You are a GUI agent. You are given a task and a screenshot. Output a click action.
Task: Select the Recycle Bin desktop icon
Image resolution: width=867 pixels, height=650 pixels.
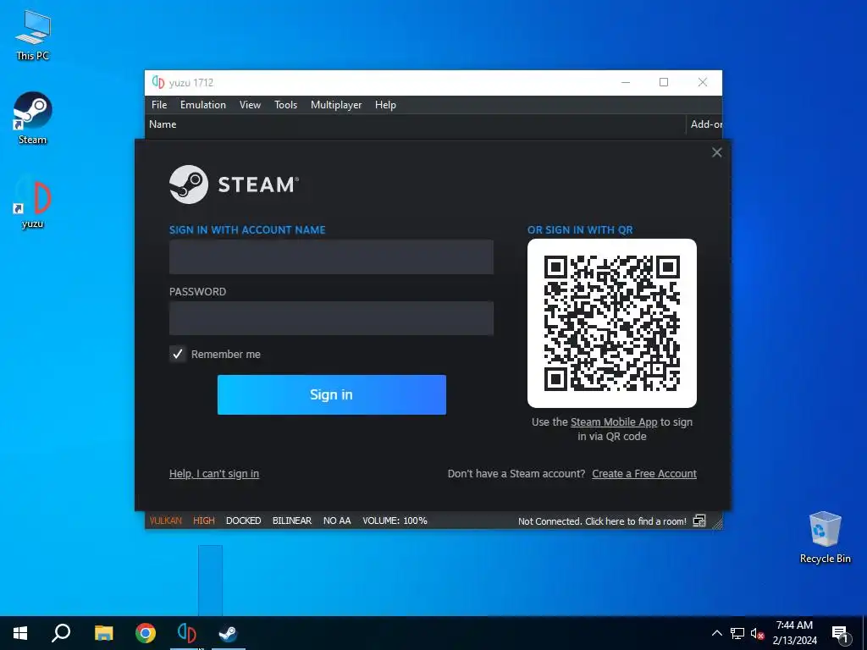(825, 537)
